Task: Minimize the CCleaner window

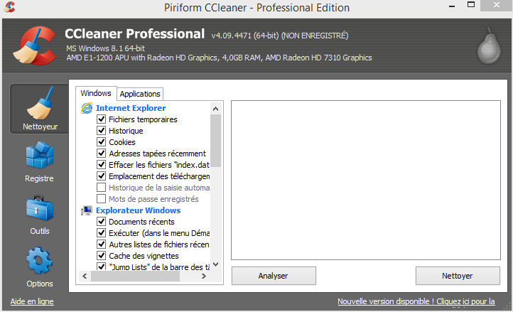Action: point(452,6)
